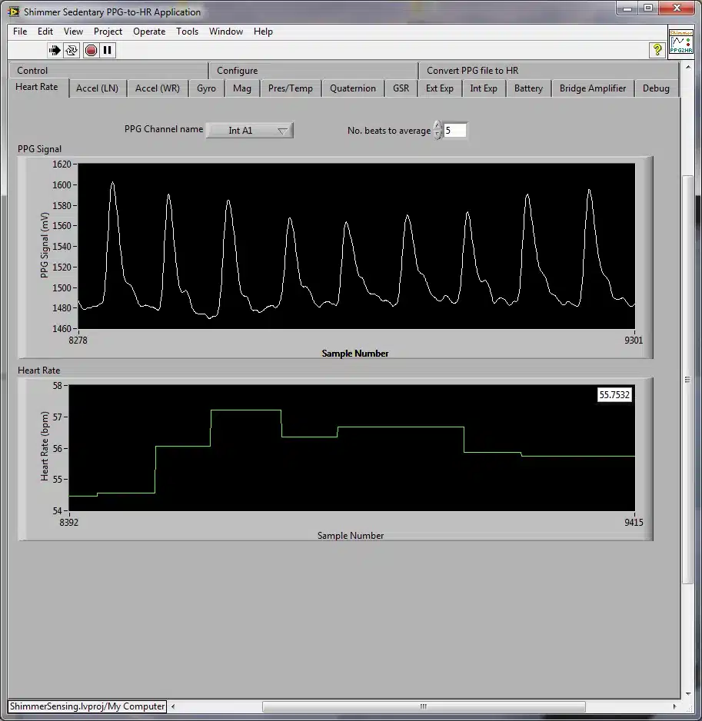This screenshot has width=702, height=721.
Task: Click the ShimmerSensing.lvproj/My Computer status box
Action: point(88,706)
